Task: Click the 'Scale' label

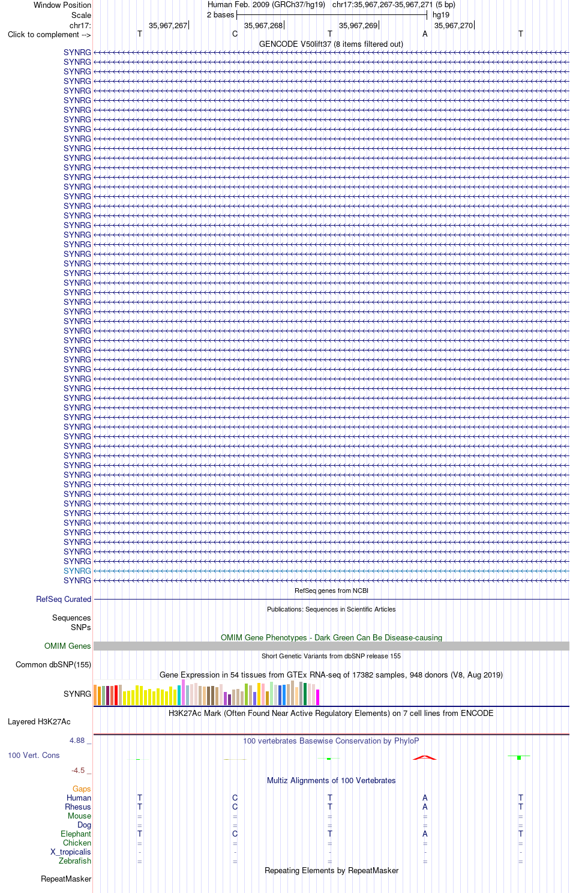Action: [81, 15]
